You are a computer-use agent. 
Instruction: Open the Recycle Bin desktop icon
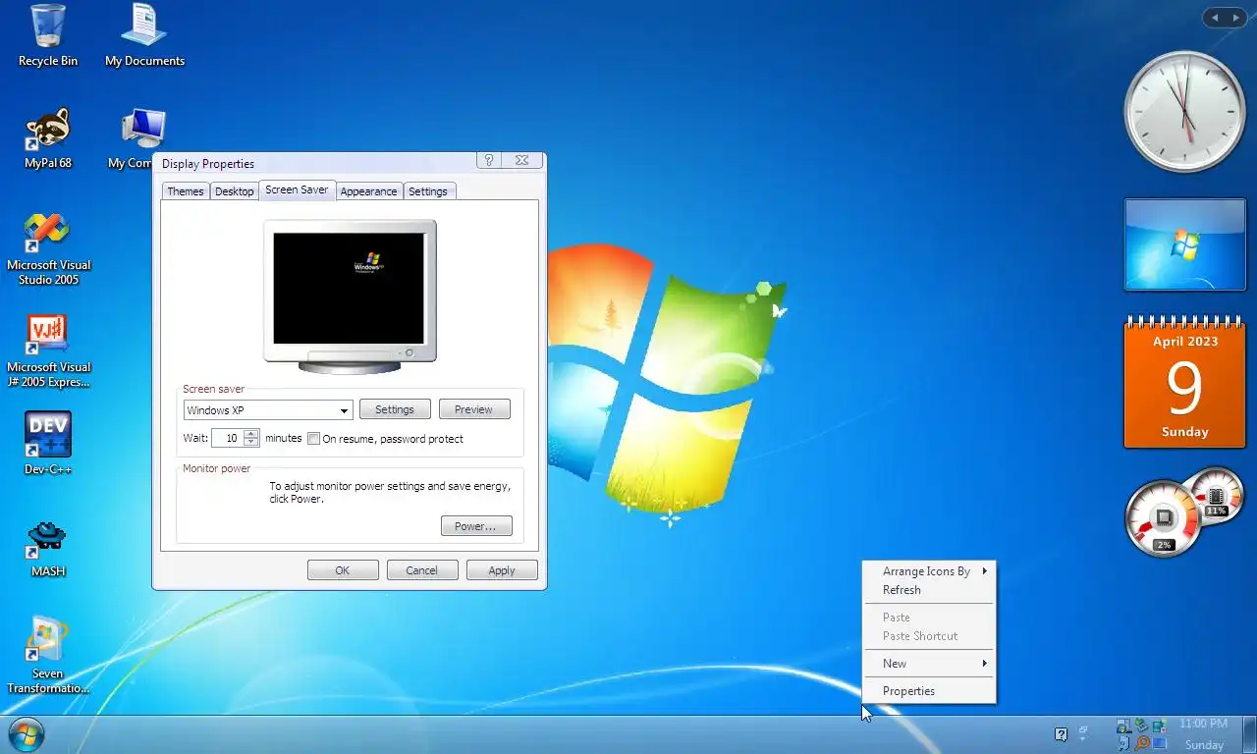[47, 35]
